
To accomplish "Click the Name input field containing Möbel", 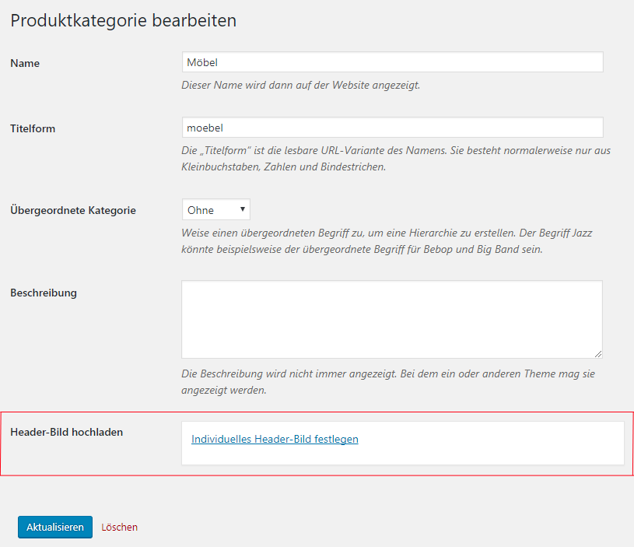I will point(392,61).
